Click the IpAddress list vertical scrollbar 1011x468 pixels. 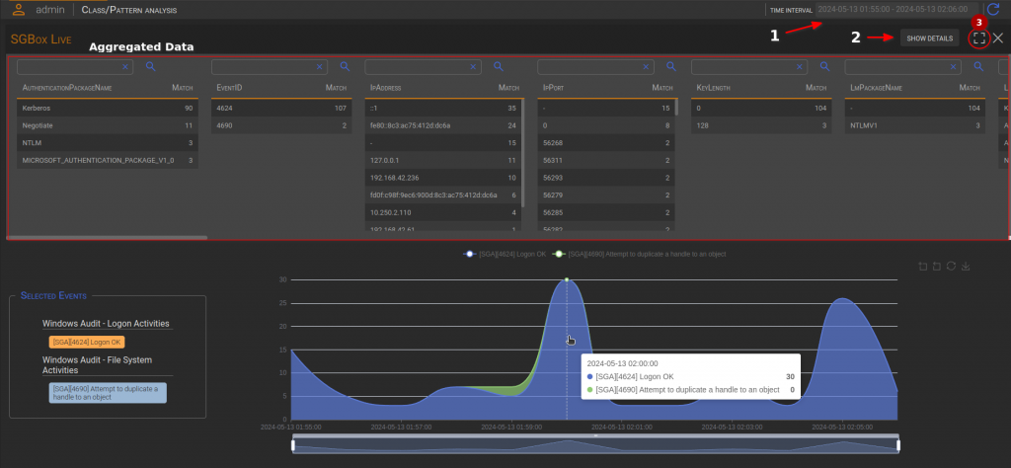click(x=523, y=153)
